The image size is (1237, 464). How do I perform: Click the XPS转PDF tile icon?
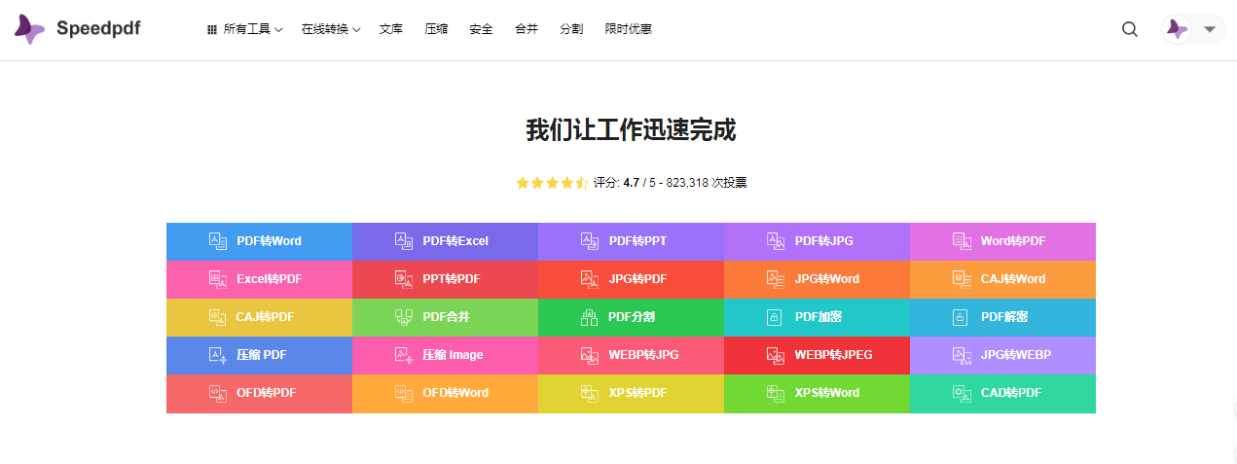coord(590,393)
